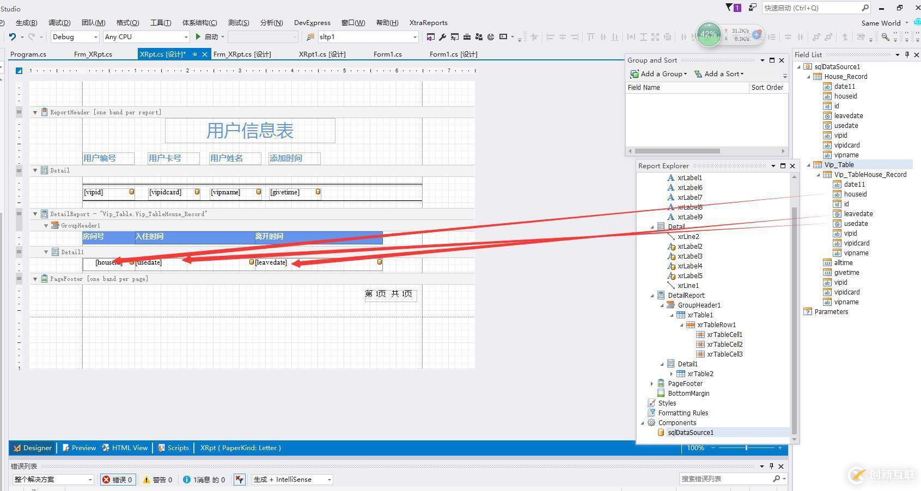The width and height of the screenshot is (921, 491).
Task: Click the GroupHeader1 band icon
Action: click(x=55, y=225)
